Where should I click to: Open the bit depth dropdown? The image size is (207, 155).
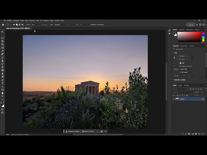tap(187, 72)
